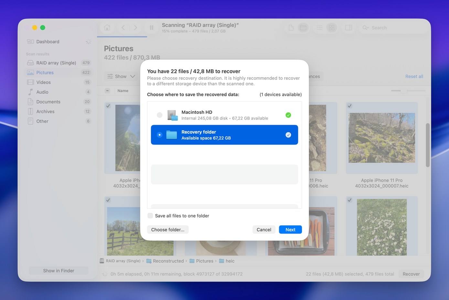Expand the Show filter dropdown
The width and height of the screenshot is (449, 300).
coord(121,77)
